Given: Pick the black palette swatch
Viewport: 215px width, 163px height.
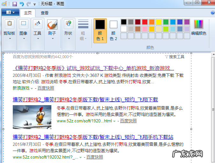Looking at the screenshot, I should [124, 22].
